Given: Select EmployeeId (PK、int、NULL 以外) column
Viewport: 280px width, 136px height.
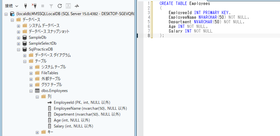Looking at the screenshot, I should [82, 102].
